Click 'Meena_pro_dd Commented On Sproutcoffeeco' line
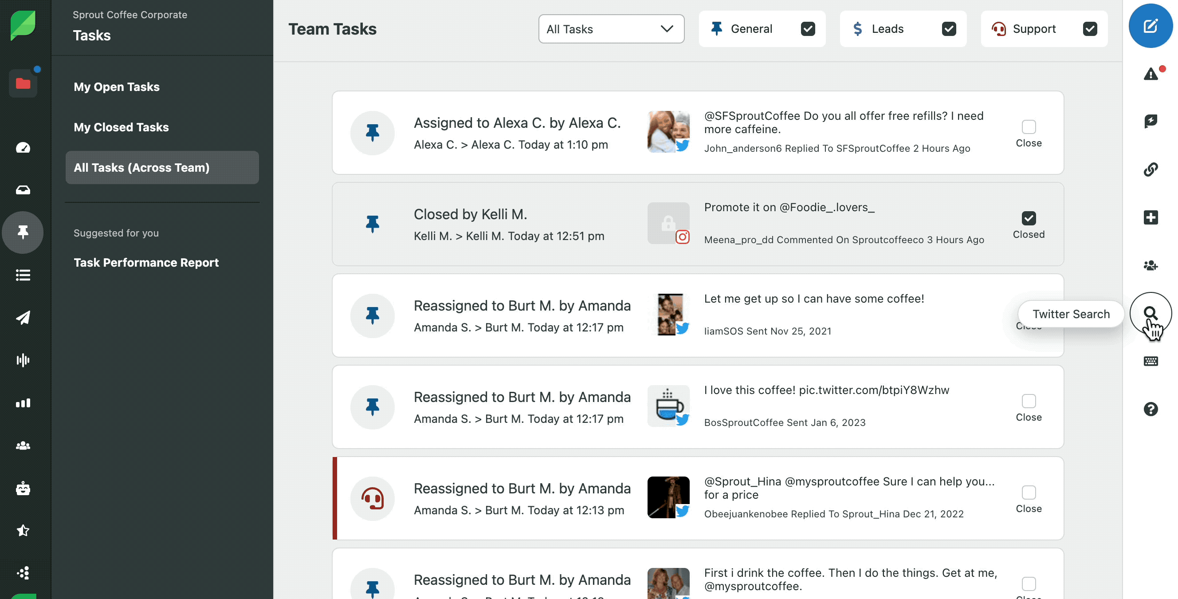Viewport: 1178px width, 599px height. pyautogui.click(x=844, y=240)
